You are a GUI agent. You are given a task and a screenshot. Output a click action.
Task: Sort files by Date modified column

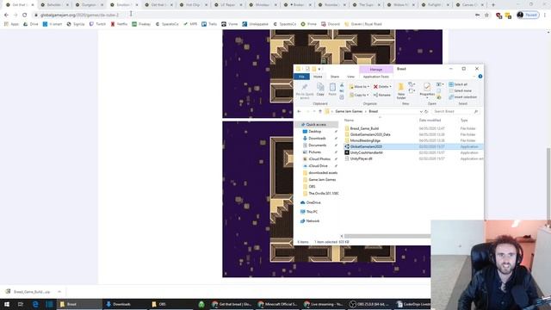[430, 121]
